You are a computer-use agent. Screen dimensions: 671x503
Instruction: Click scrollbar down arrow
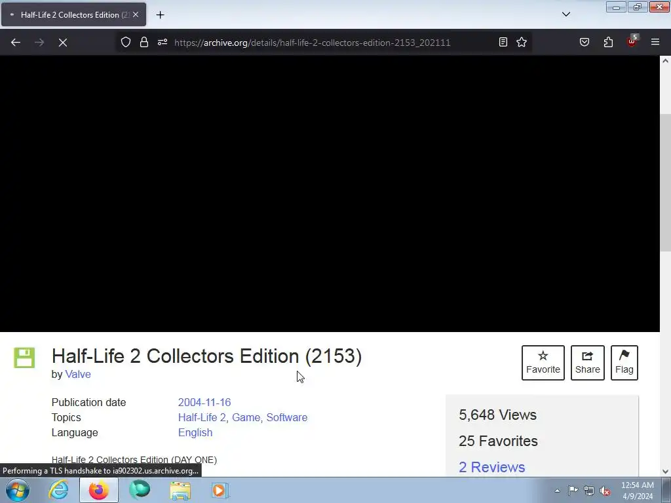tap(665, 472)
